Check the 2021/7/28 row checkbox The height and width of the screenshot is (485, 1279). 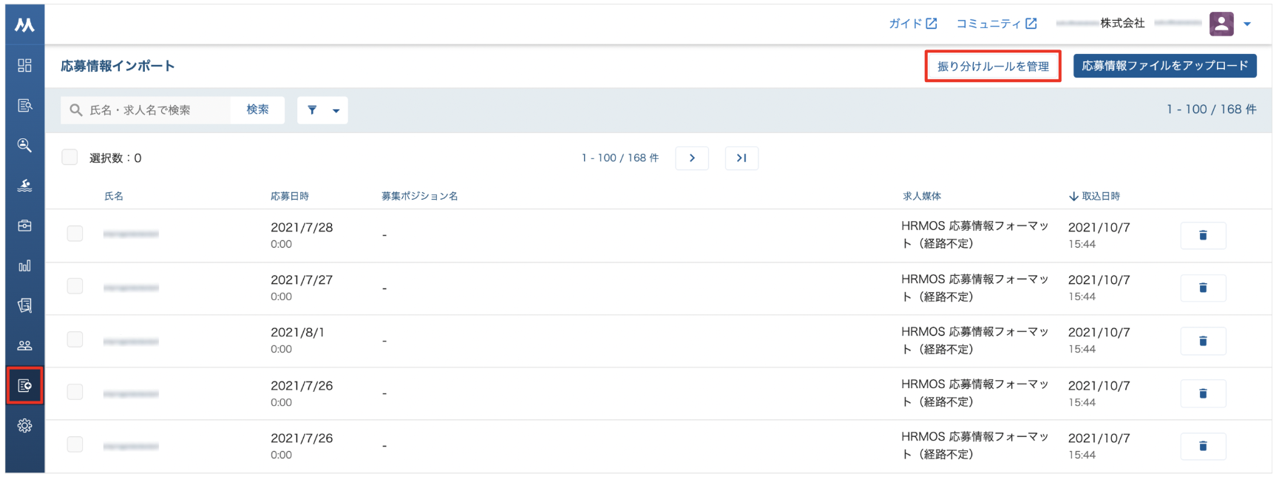click(x=75, y=234)
